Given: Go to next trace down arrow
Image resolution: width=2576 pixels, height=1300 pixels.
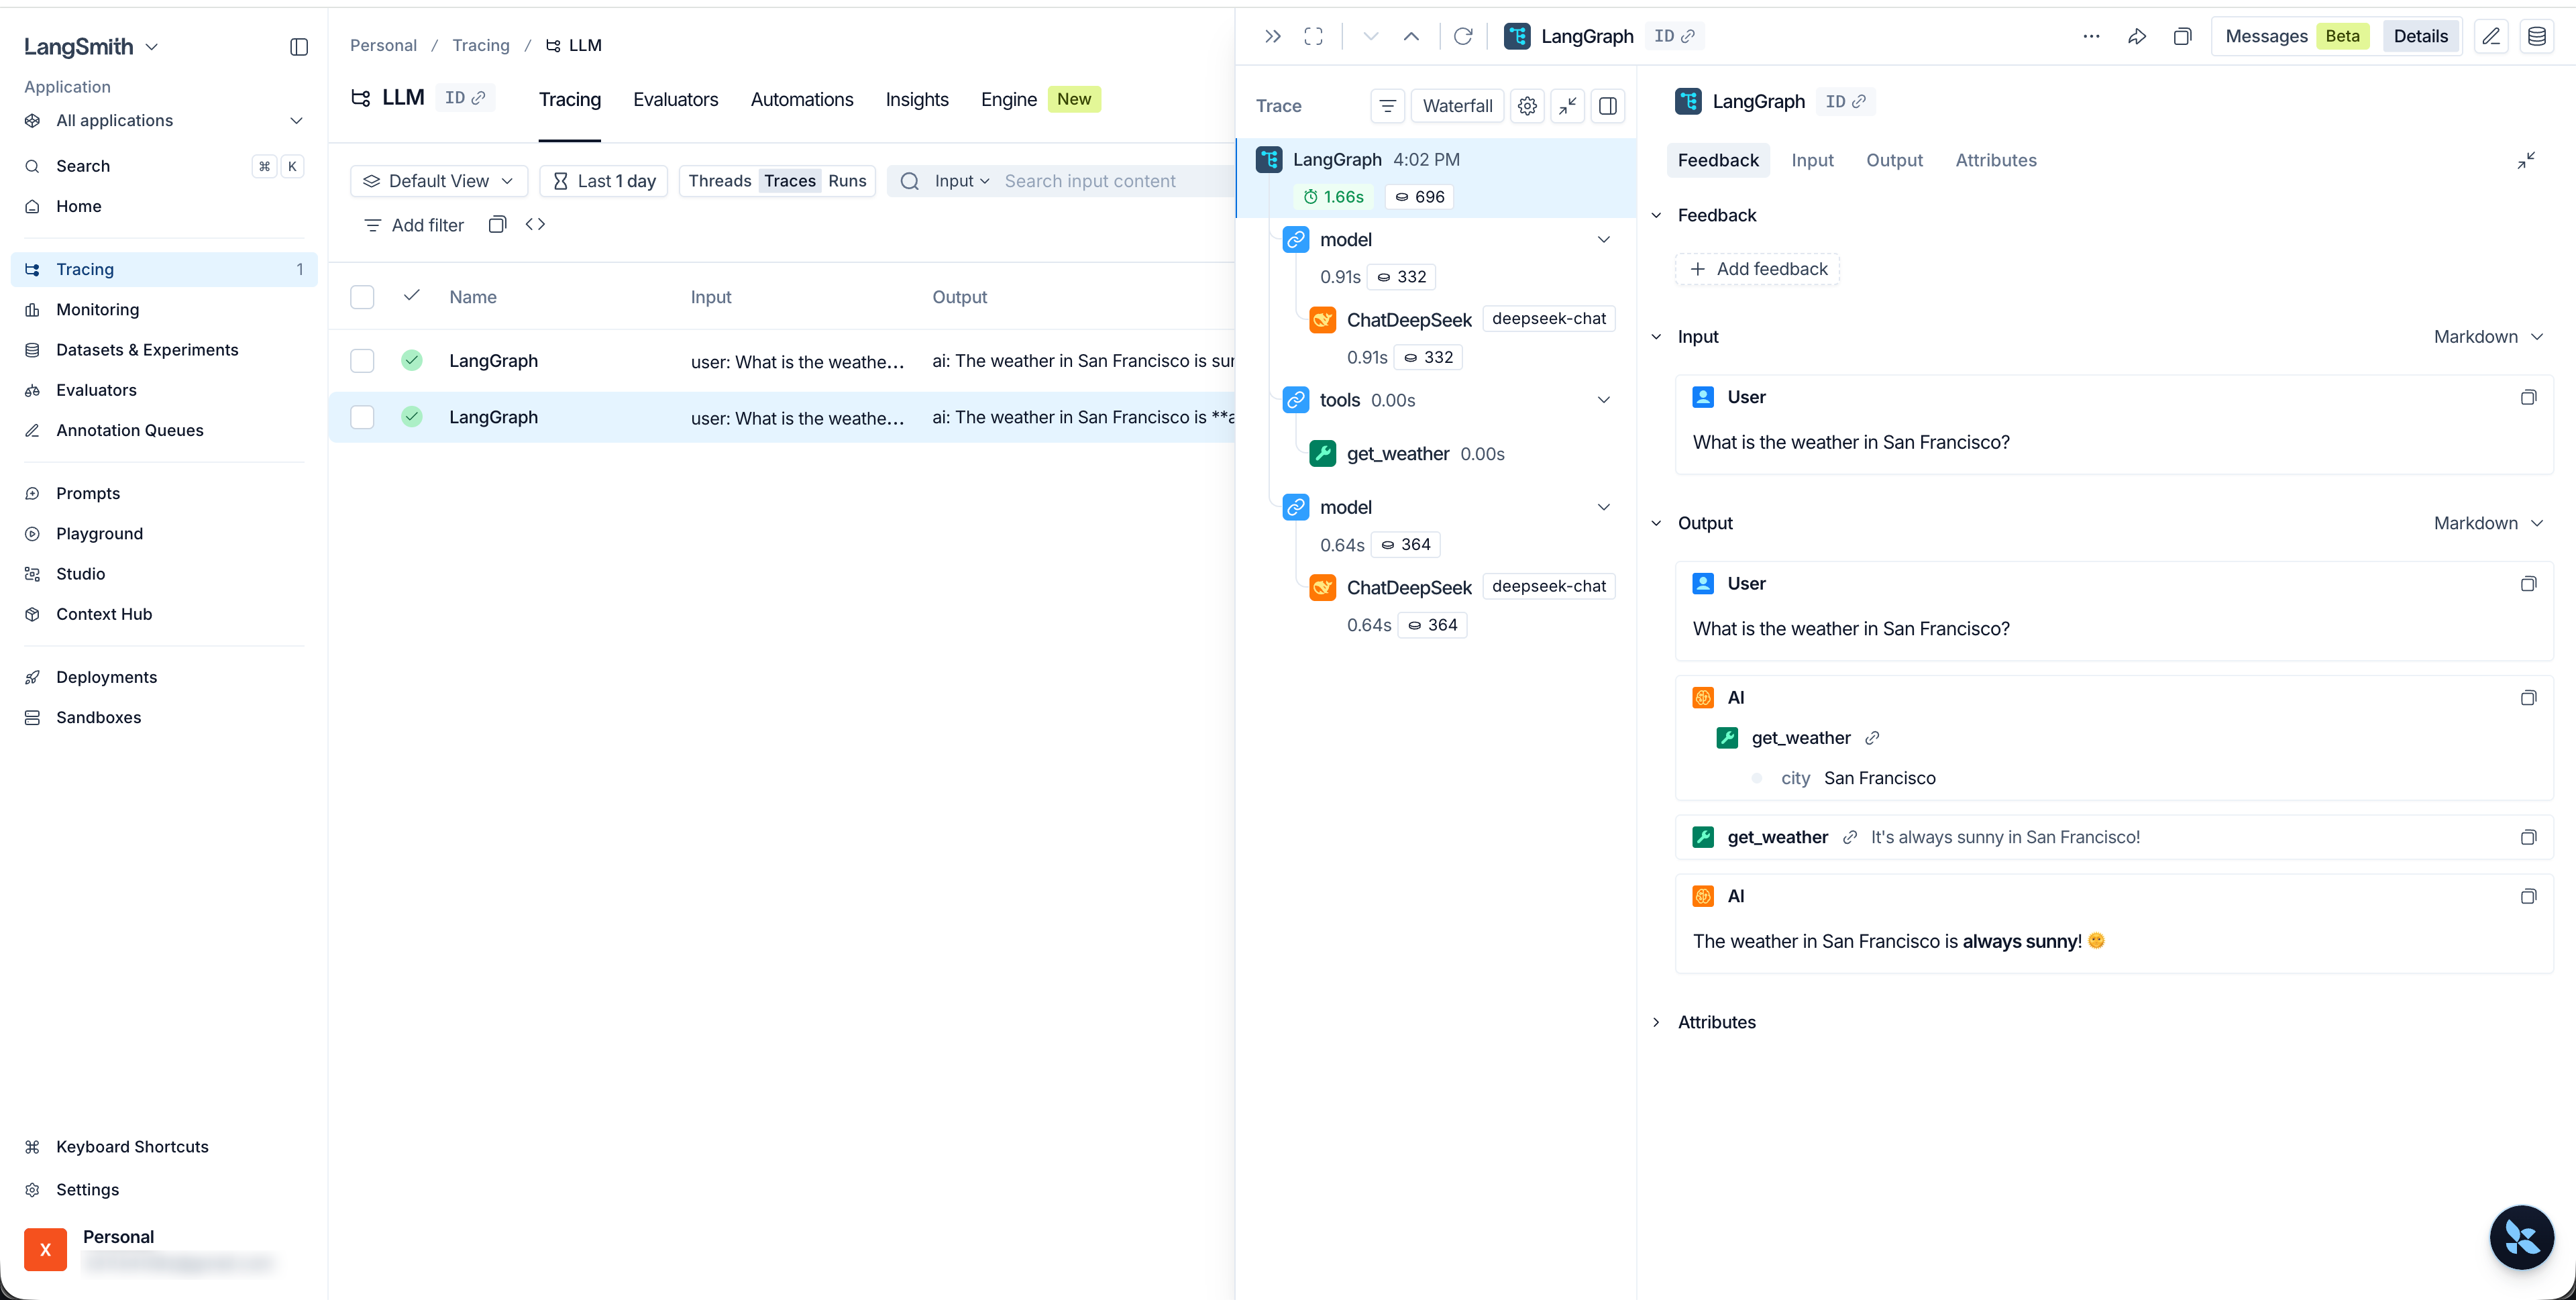Looking at the screenshot, I should coord(1370,36).
